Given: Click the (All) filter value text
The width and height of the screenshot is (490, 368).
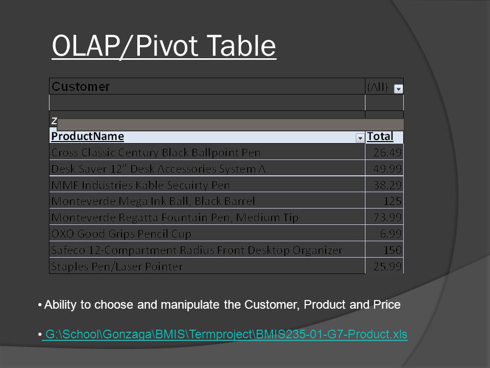Looking at the screenshot, I should [x=378, y=87].
